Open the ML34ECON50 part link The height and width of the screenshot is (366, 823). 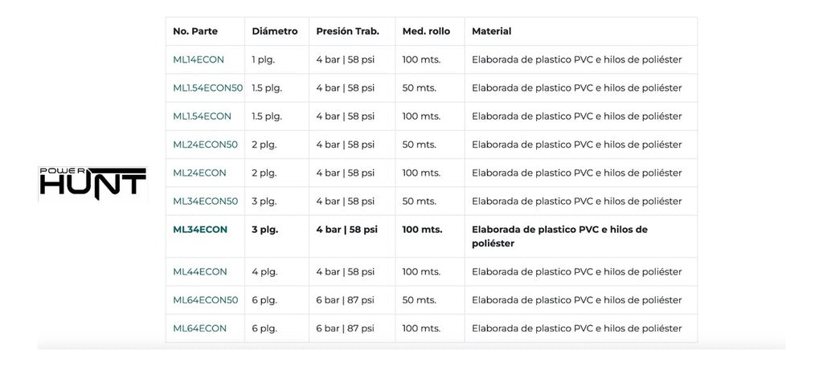point(205,201)
